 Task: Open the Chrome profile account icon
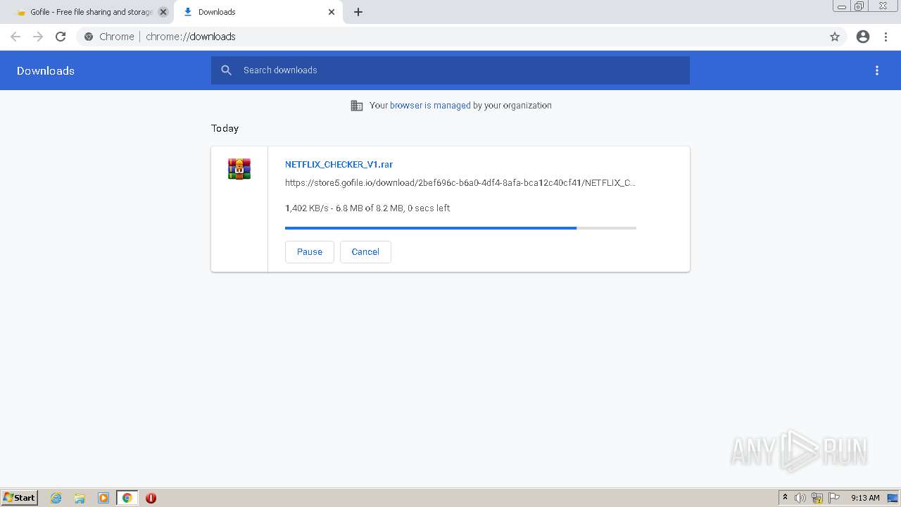point(863,37)
